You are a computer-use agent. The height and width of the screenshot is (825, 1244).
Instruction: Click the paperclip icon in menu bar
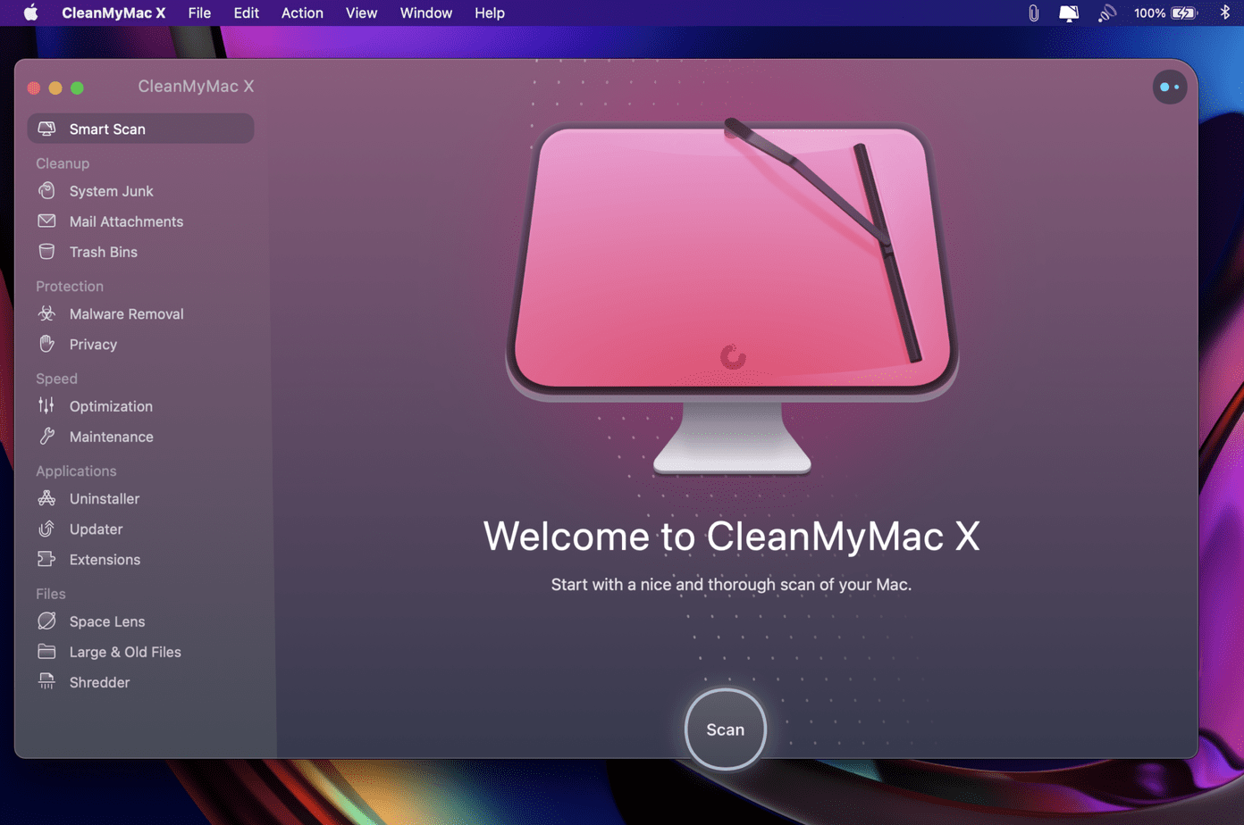(1033, 12)
